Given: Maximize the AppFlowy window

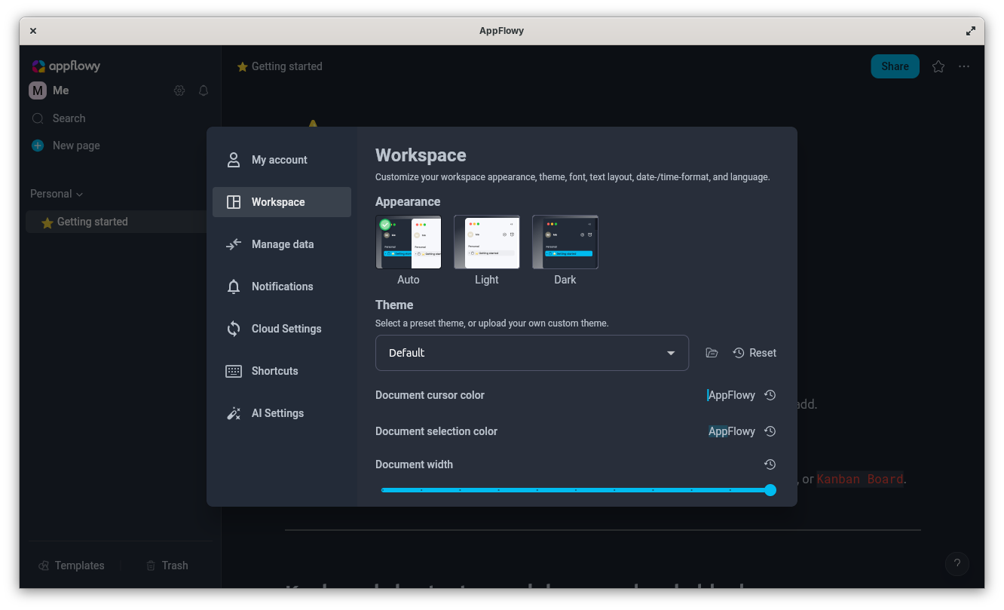Looking at the screenshot, I should tap(971, 31).
